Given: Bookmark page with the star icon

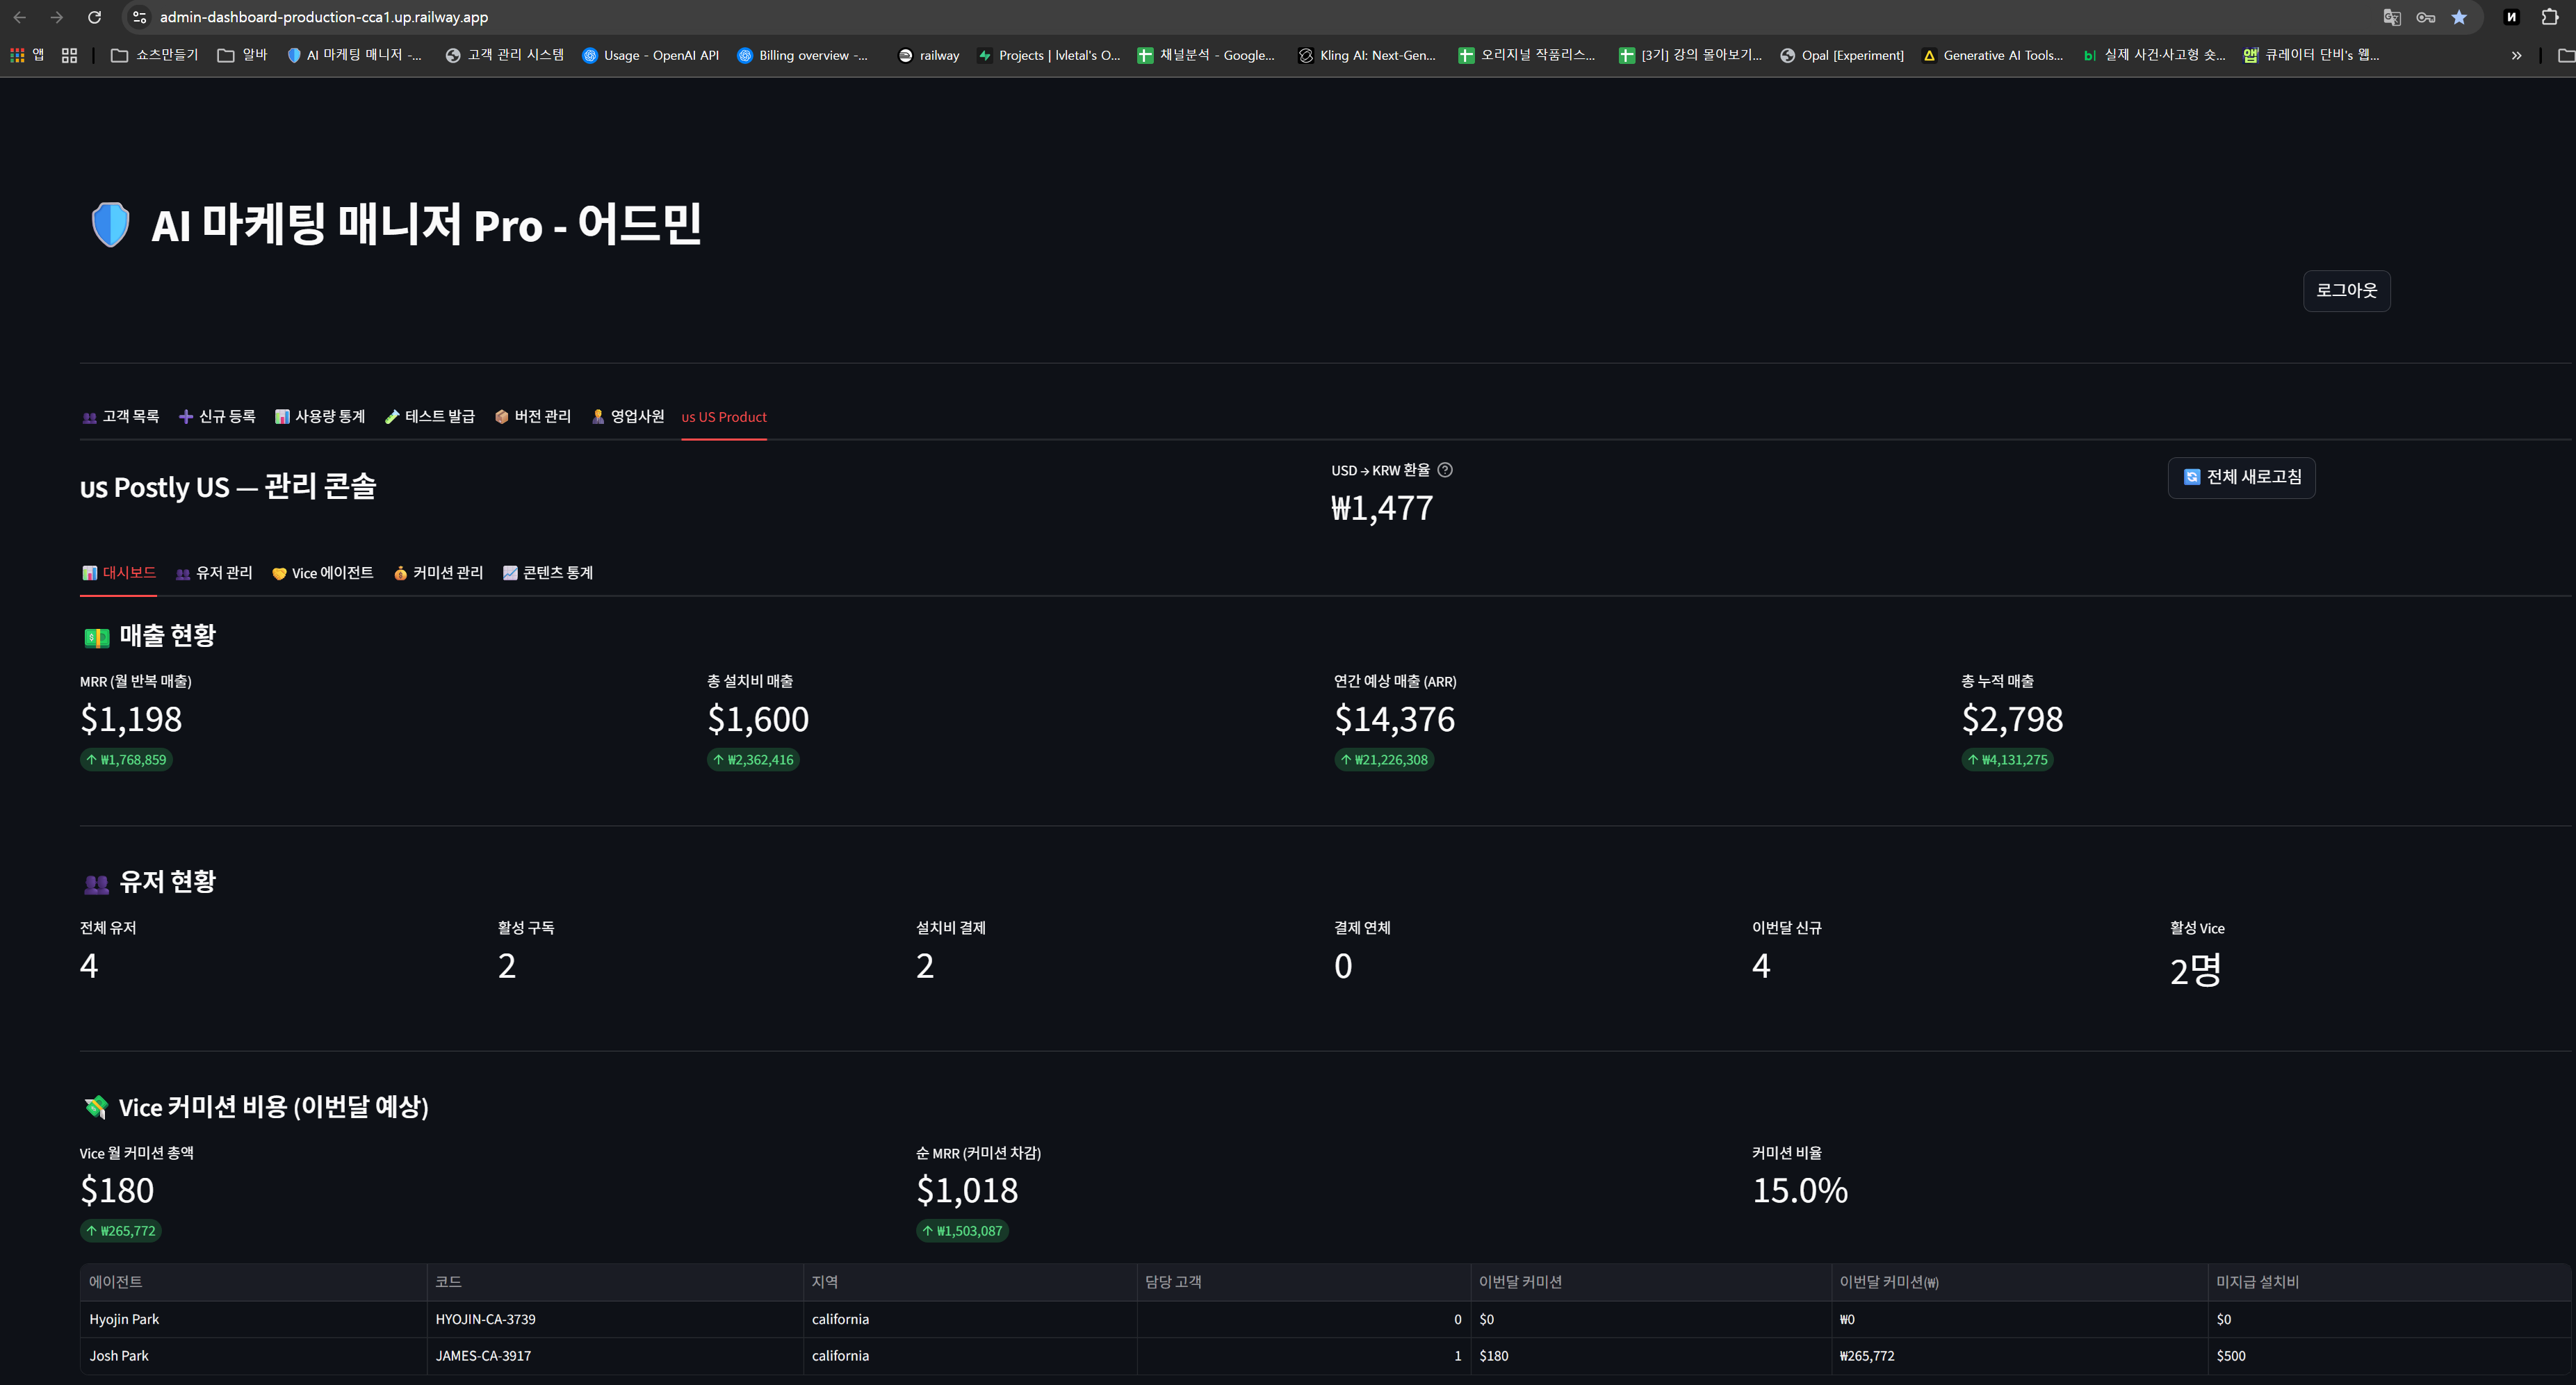Looking at the screenshot, I should point(2459,17).
